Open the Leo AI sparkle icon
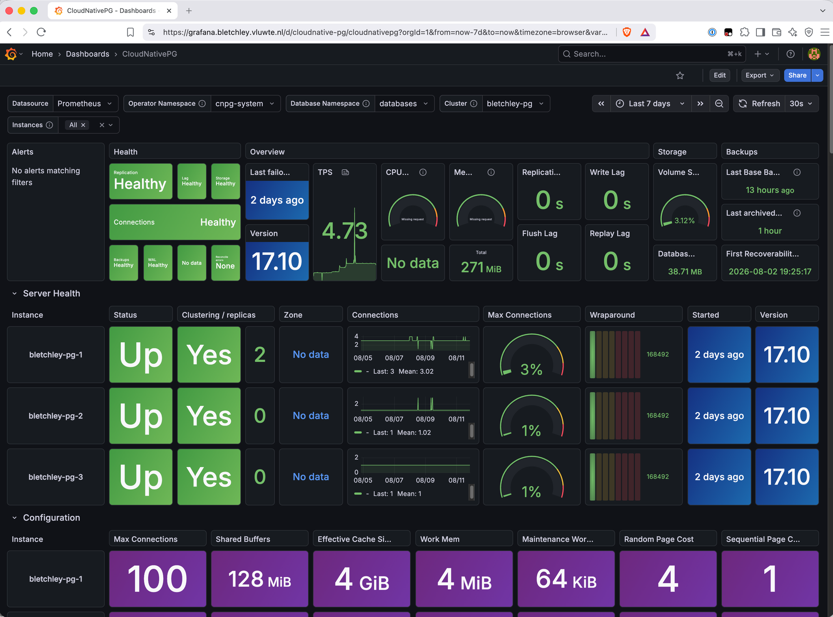 (793, 32)
